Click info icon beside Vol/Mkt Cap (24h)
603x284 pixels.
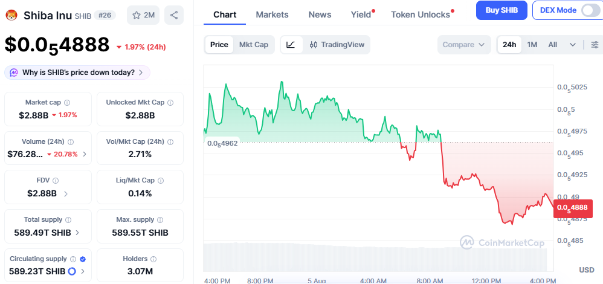[171, 142]
